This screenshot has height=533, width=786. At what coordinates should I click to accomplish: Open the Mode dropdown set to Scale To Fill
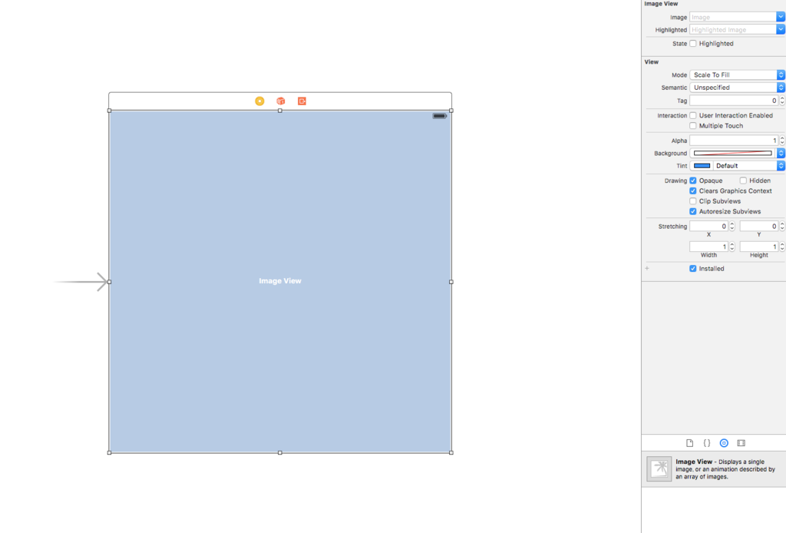737,74
